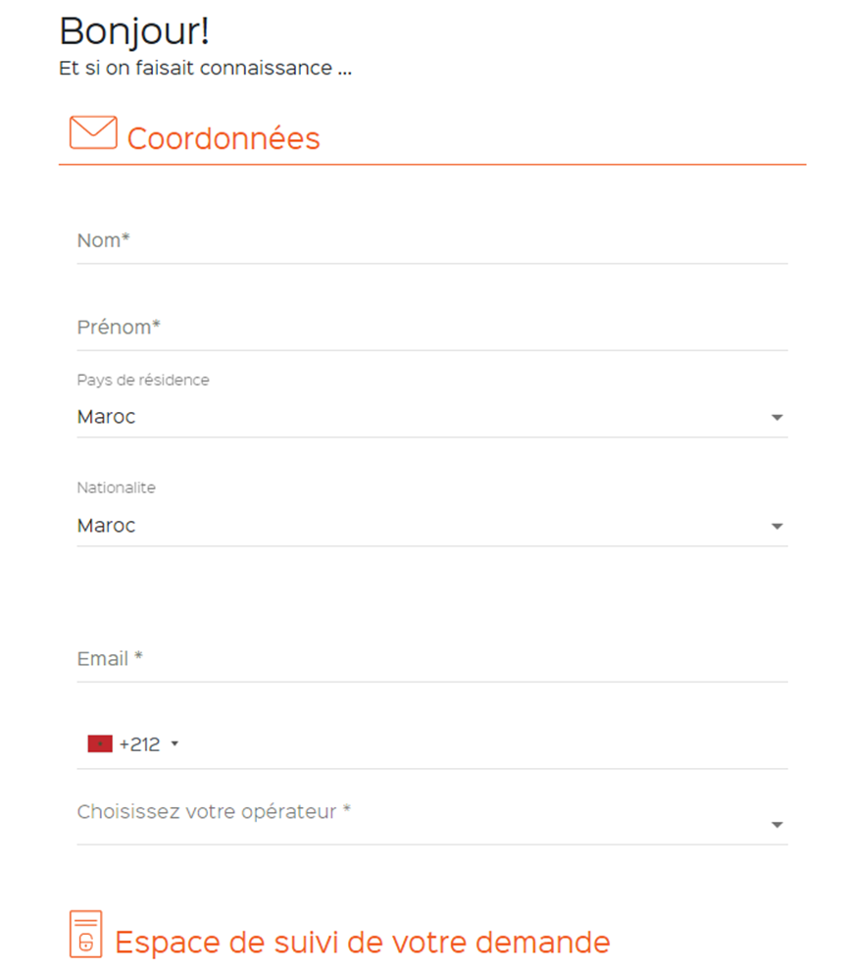Click the Moroccan flag icon
848x970 pixels.
point(100,744)
